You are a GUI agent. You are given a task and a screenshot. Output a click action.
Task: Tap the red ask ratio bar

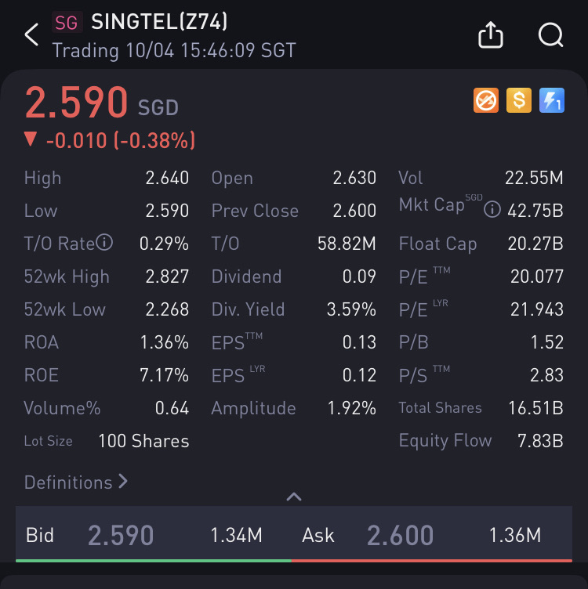pos(432,561)
